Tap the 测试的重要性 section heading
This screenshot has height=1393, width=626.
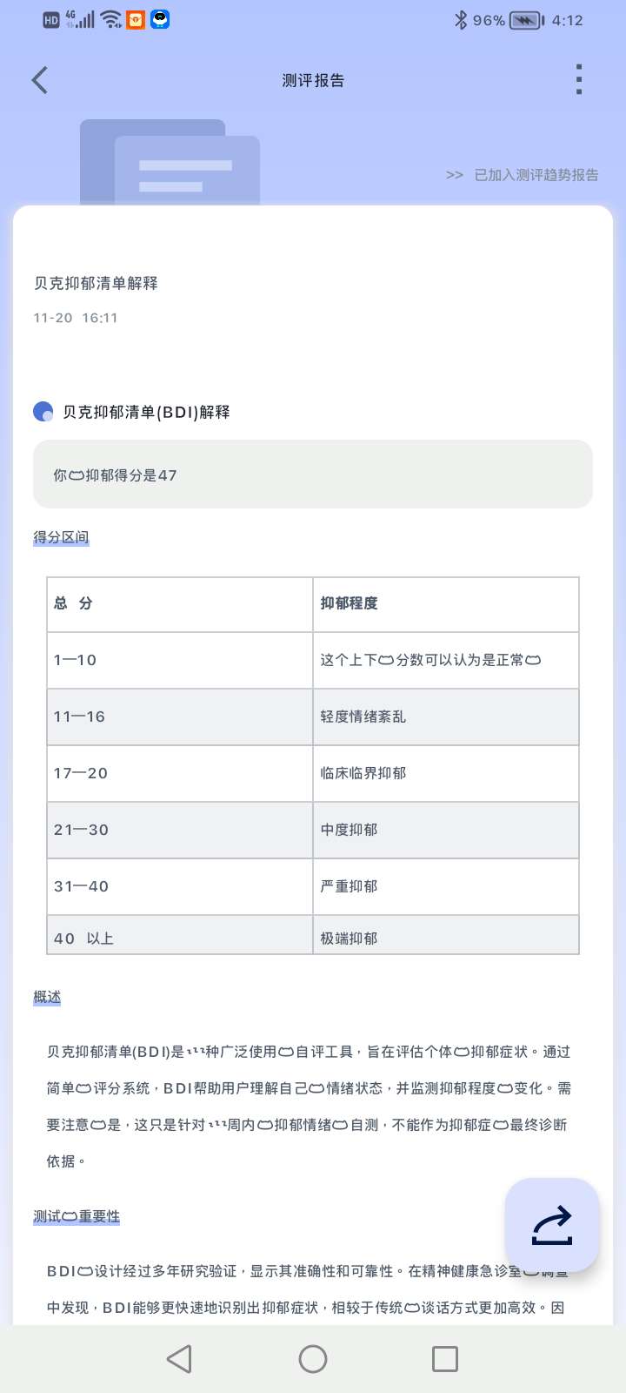click(77, 1216)
